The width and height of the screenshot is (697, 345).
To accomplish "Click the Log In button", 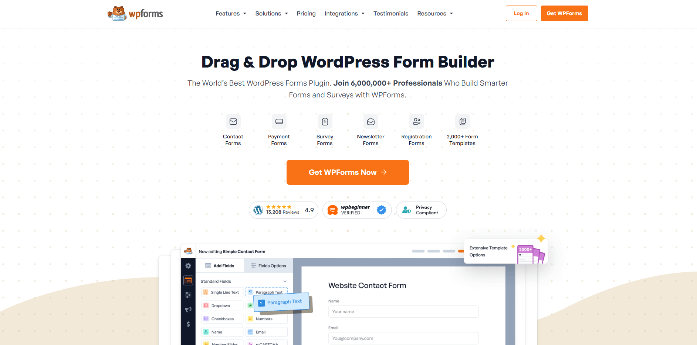I will pyautogui.click(x=521, y=13).
